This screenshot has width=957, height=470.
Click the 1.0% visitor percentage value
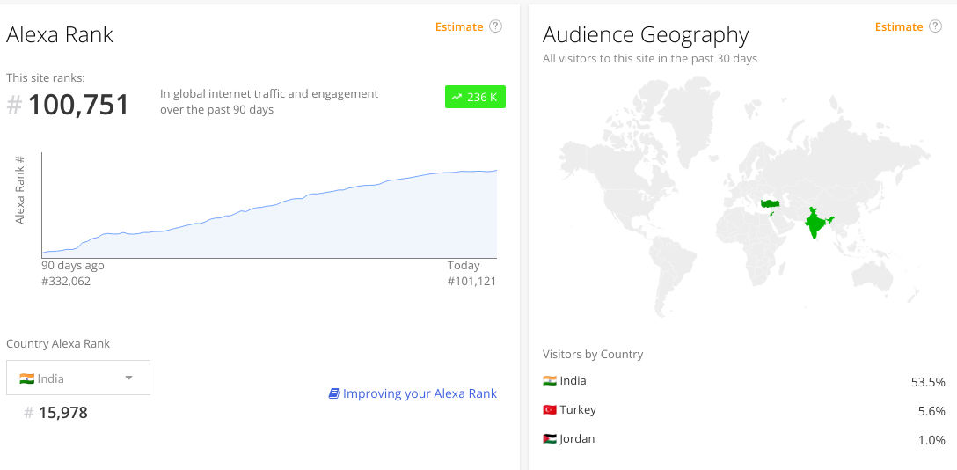[931, 440]
